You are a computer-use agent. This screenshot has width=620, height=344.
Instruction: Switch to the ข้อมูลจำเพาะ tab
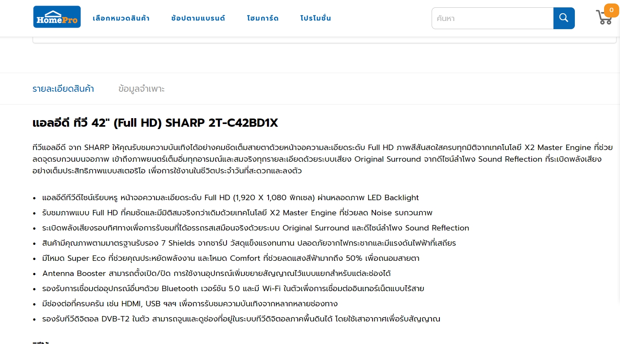(141, 89)
